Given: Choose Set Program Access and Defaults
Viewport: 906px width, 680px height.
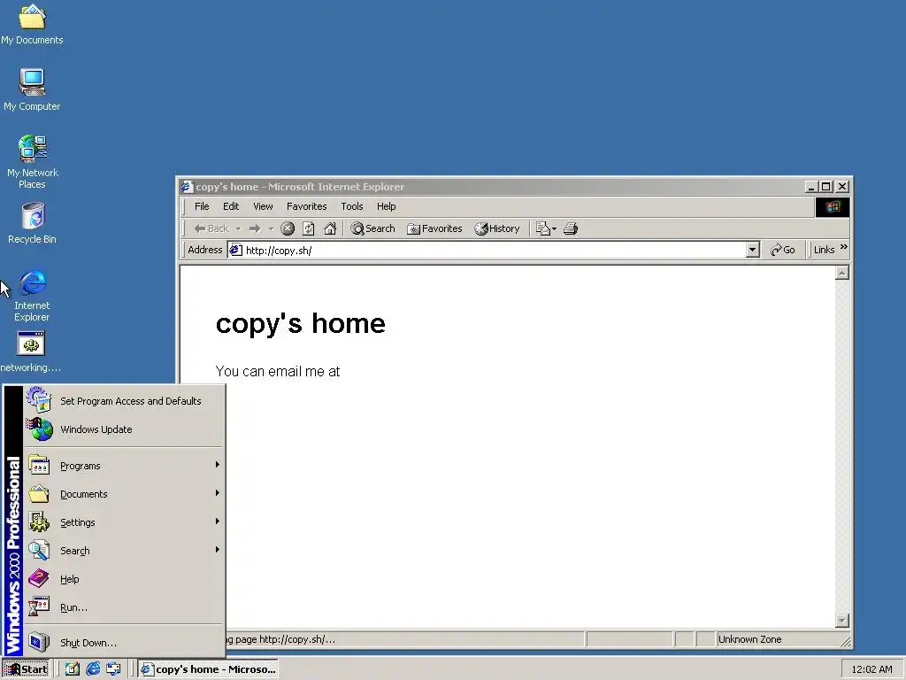Looking at the screenshot, I should pos(123,401).
